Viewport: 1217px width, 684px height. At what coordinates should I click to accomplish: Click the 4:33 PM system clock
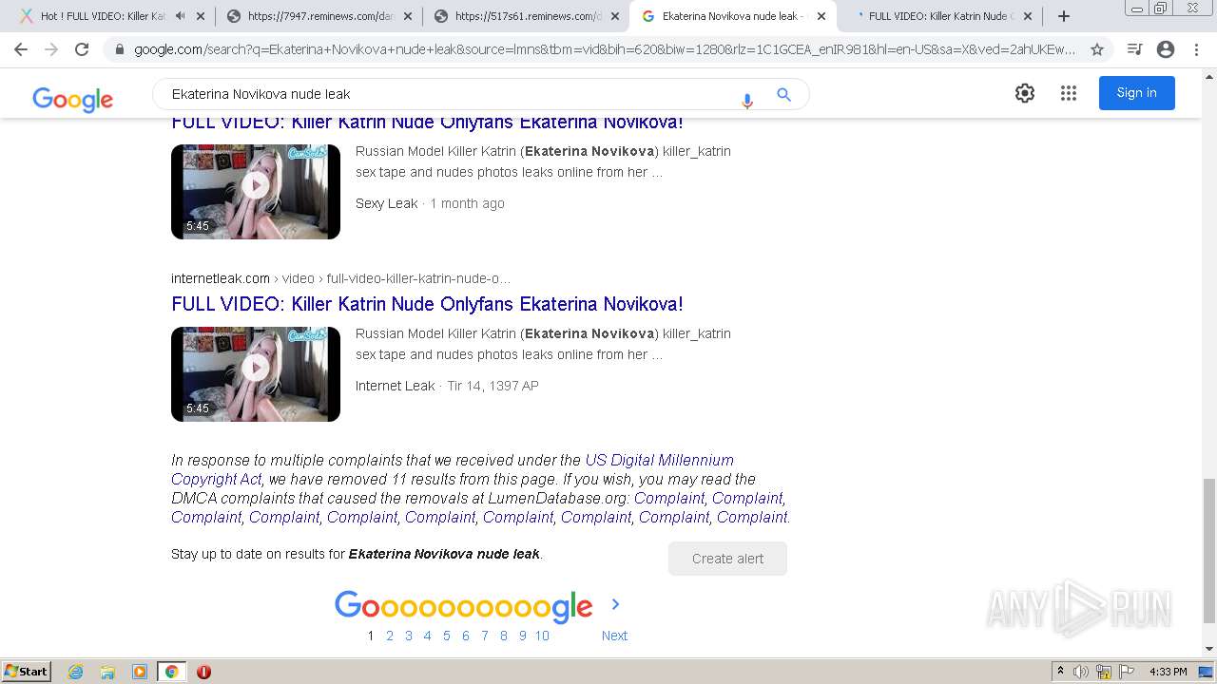(1168, 672)
